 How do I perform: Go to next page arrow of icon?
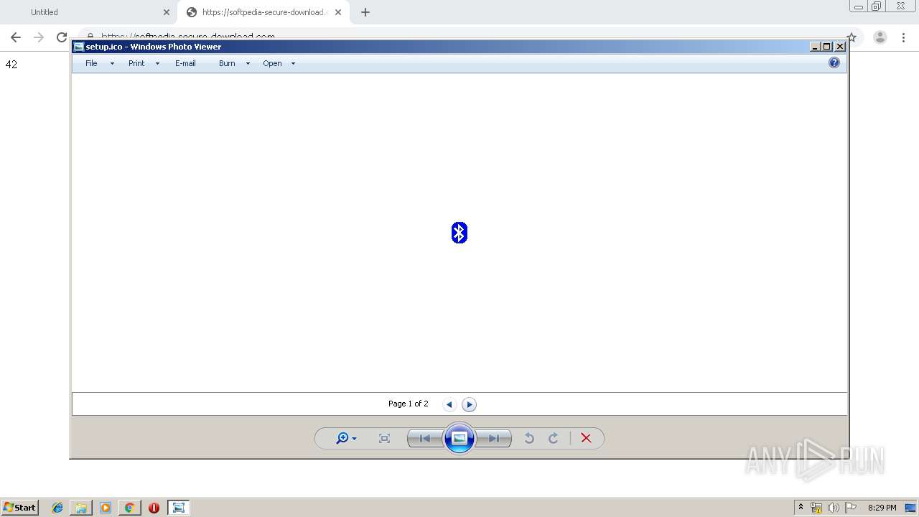pyautogui.click(x=469, y=404)
